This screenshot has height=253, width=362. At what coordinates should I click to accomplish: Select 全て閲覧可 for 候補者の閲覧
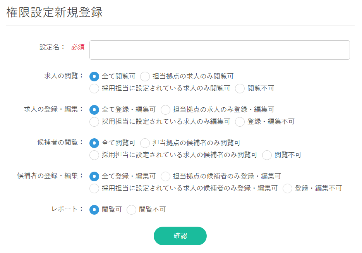(94, 143)
